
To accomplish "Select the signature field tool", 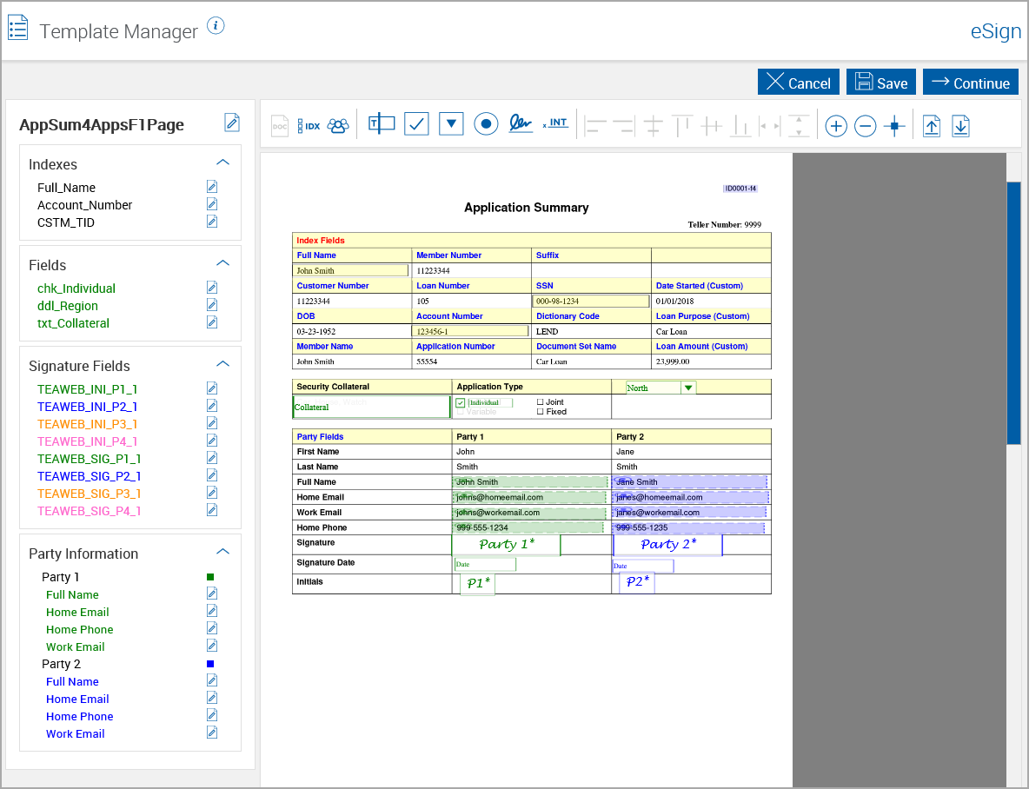I will (521, 123).
